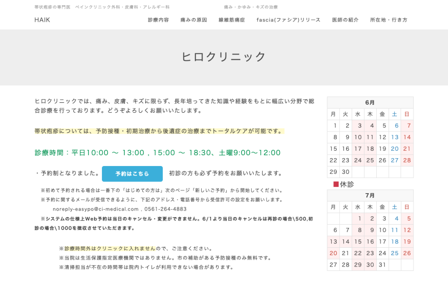Select June 7 in the 6月 calendar
Screen dimensions: 448x291
(x=407, y=126)
